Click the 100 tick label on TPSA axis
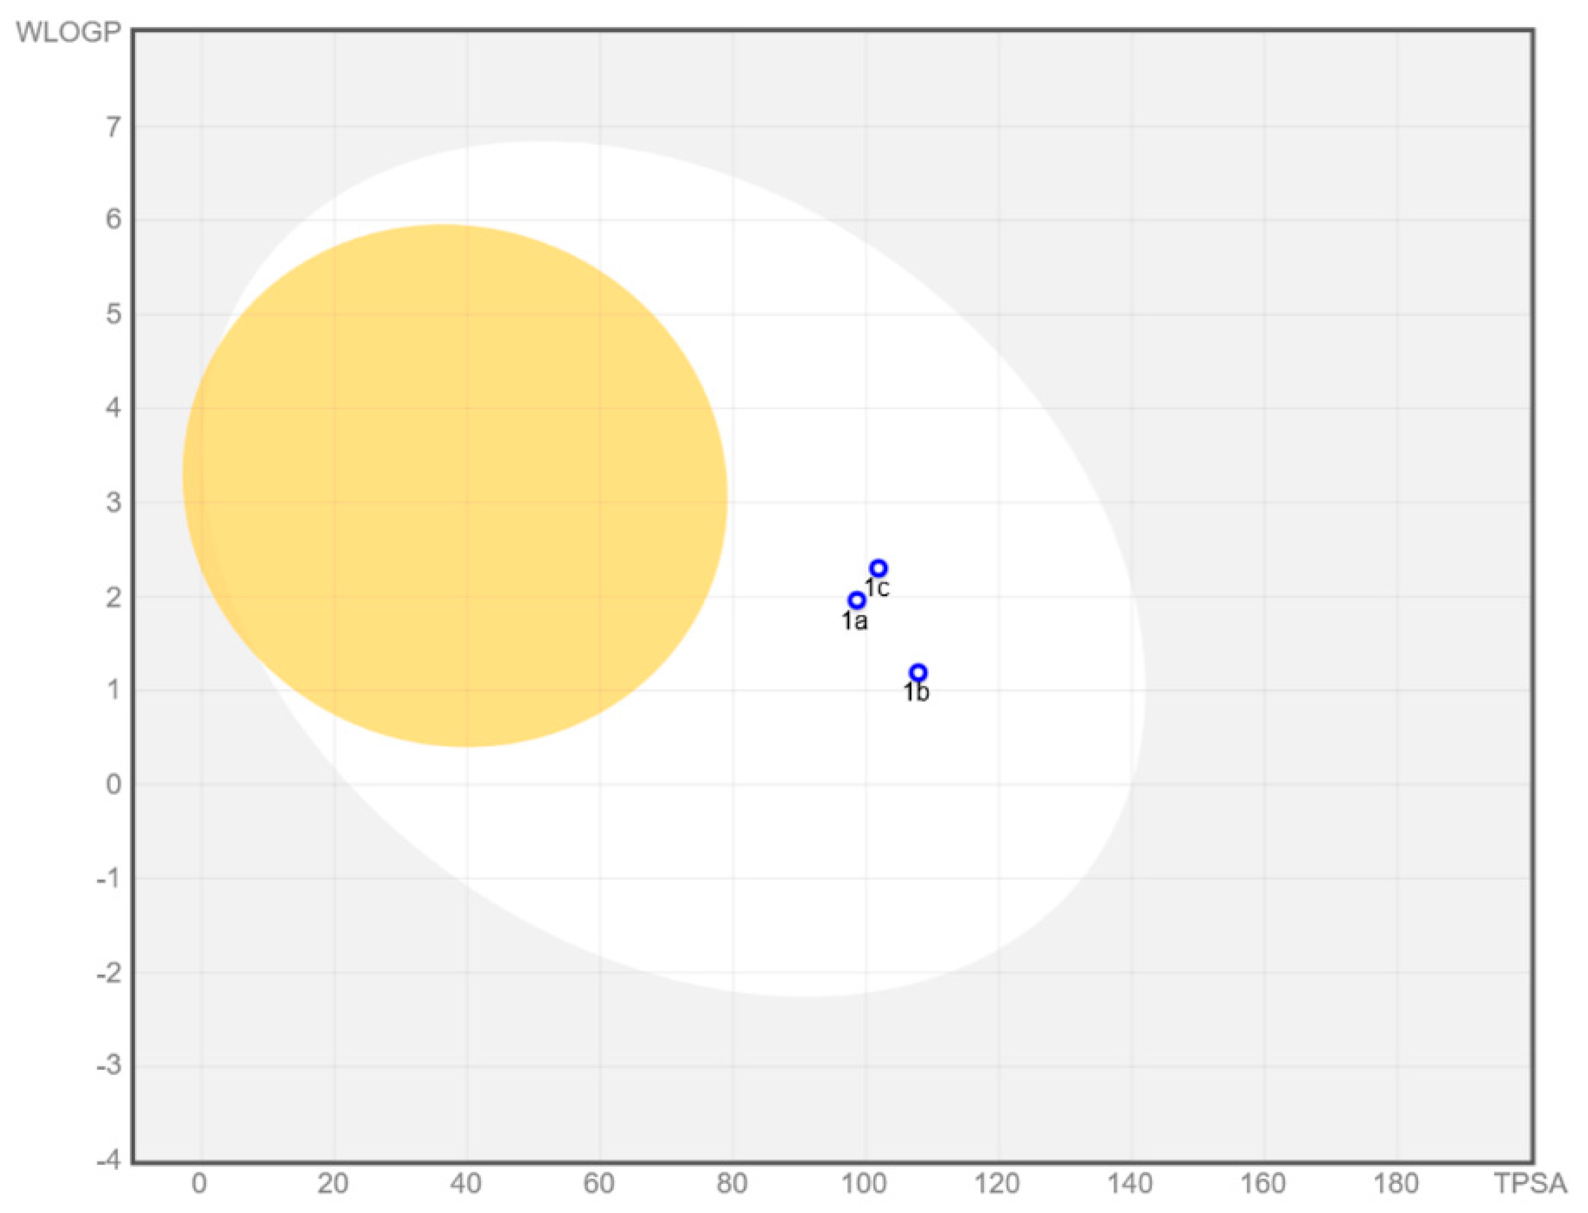The height and width of the screenshot is (1213, 1588). point(865,1184)
